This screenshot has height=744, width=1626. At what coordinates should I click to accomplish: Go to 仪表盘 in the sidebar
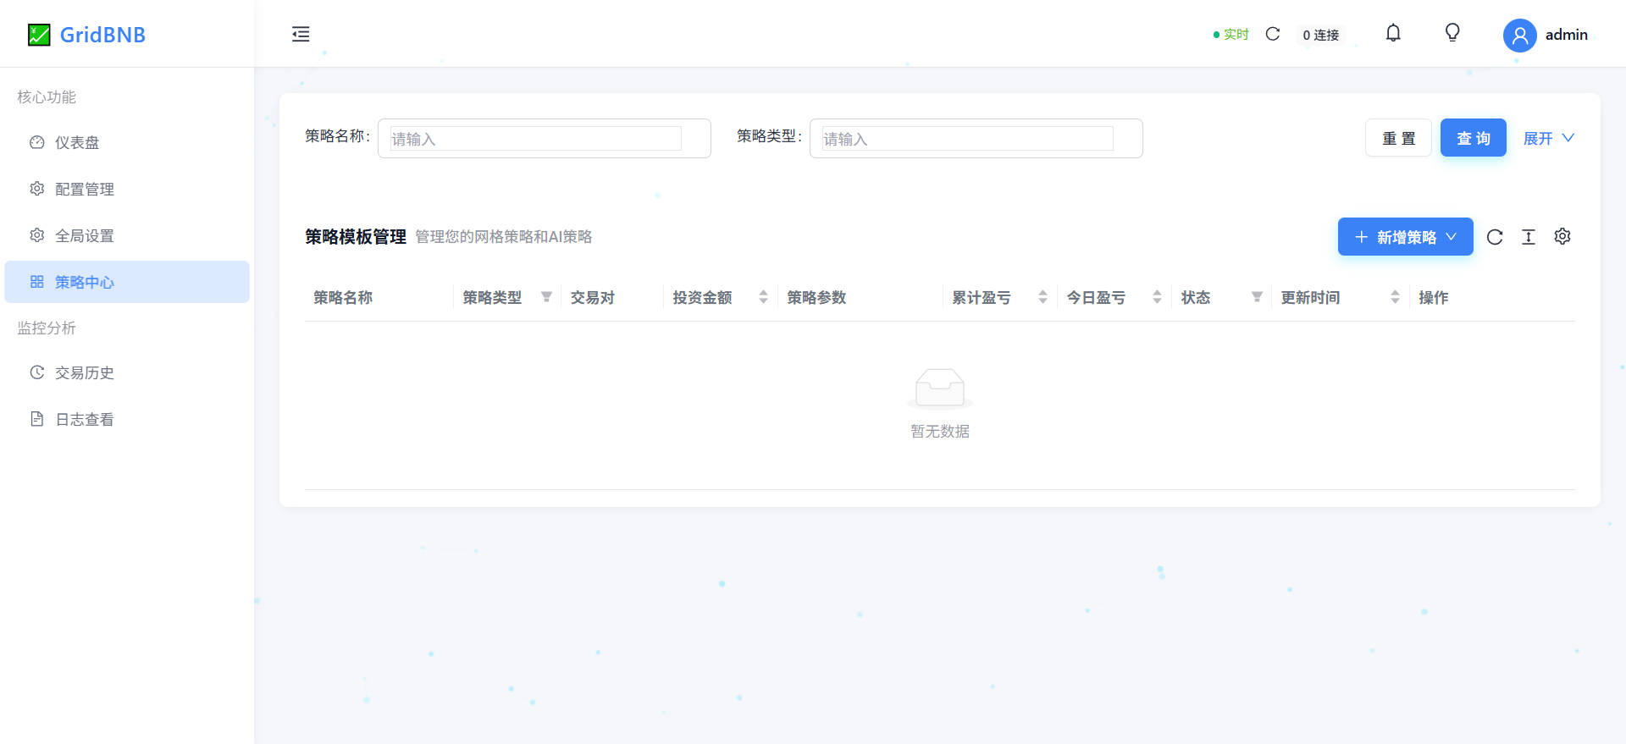[77, 143]
